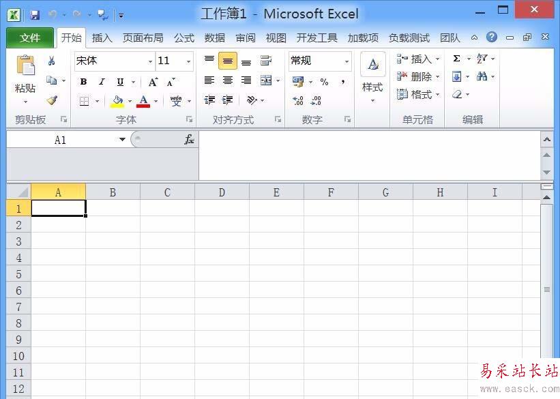Click the decrease decimal icon
560x399 pixels.
(316, 100)
